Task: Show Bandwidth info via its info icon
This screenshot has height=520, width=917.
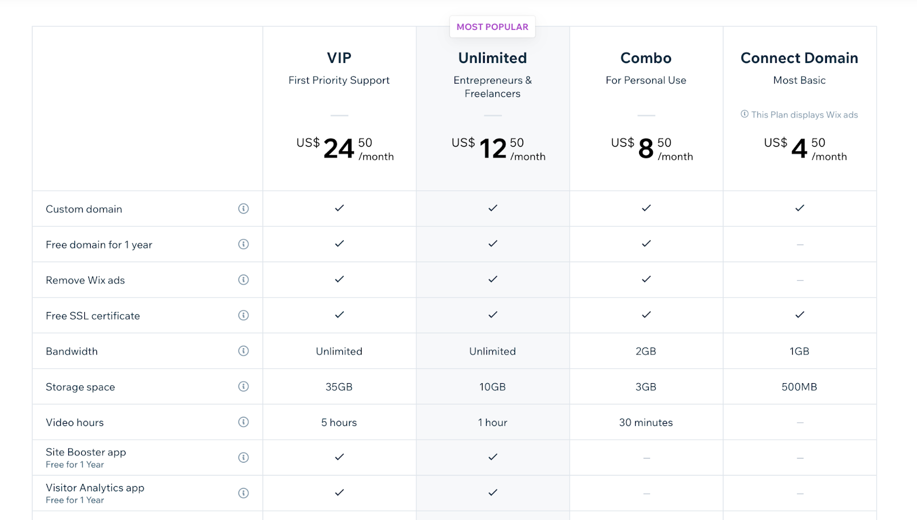Action: (244, 350)
